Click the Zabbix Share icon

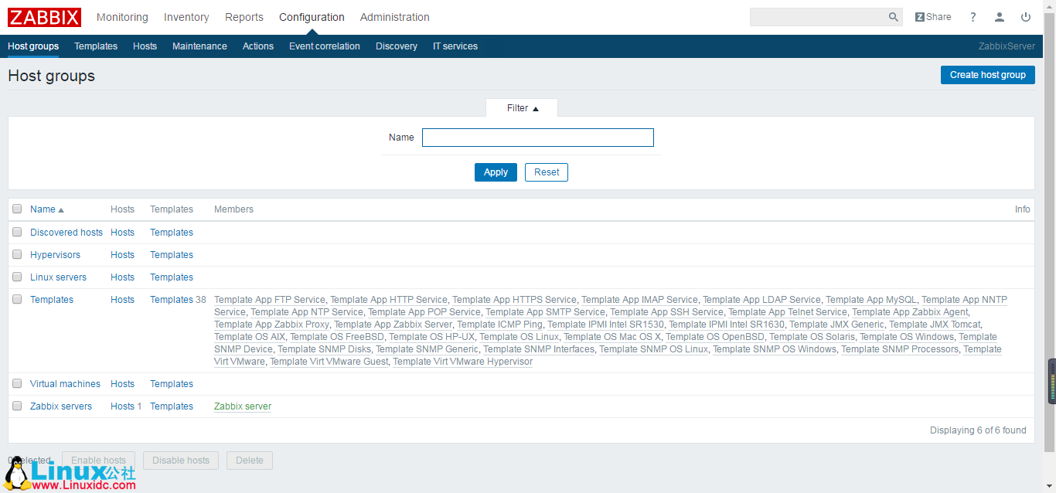point(932,16)
